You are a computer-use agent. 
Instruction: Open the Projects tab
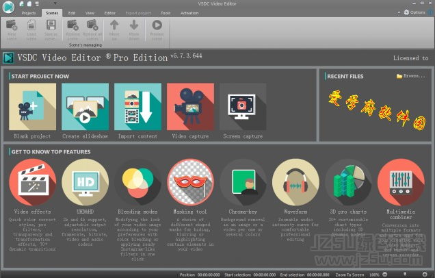tap(29, 13)
